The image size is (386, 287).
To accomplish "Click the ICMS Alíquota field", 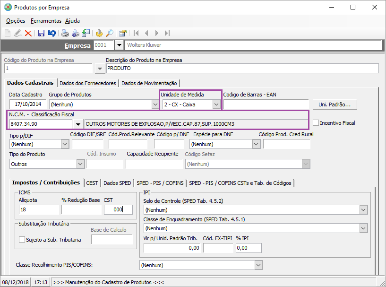I will pyautogui.click(x=39, y=209).
